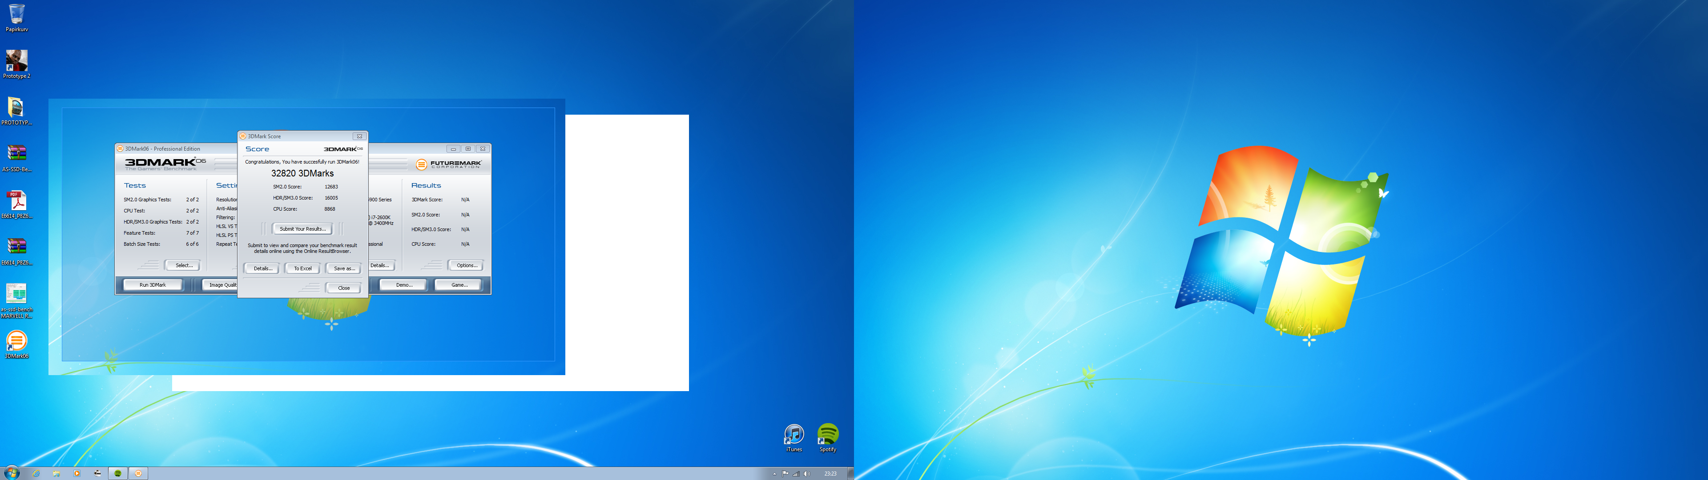
Task: Close the 3DMark Score dialog via Close button
Action: (343, 288)
